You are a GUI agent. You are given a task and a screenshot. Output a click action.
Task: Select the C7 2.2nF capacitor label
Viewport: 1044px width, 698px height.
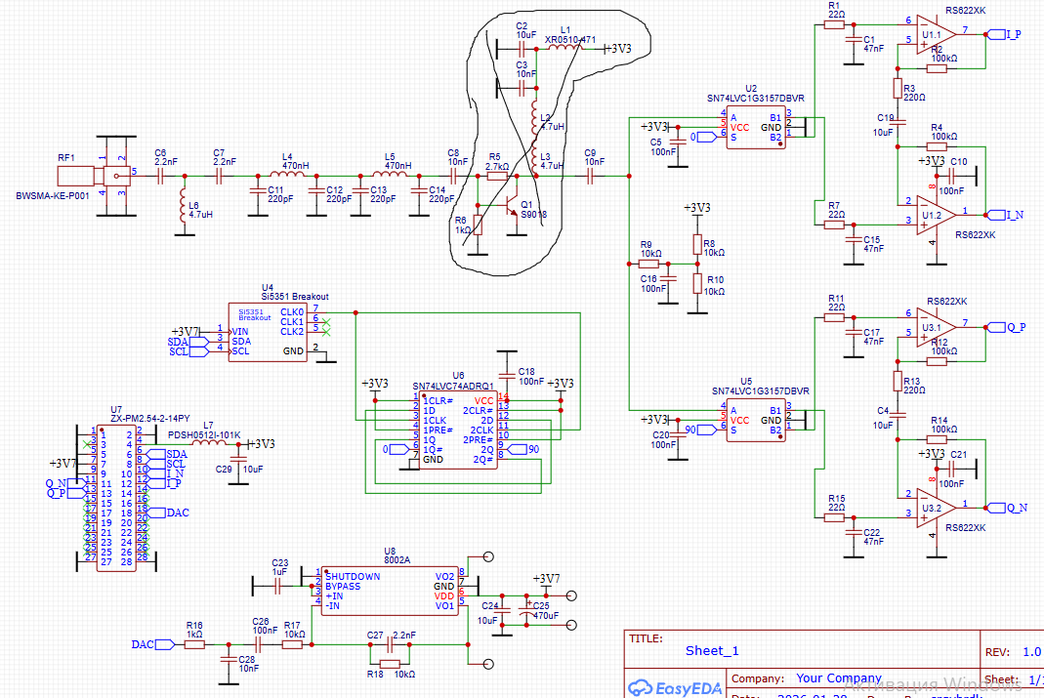coord(225,157)
